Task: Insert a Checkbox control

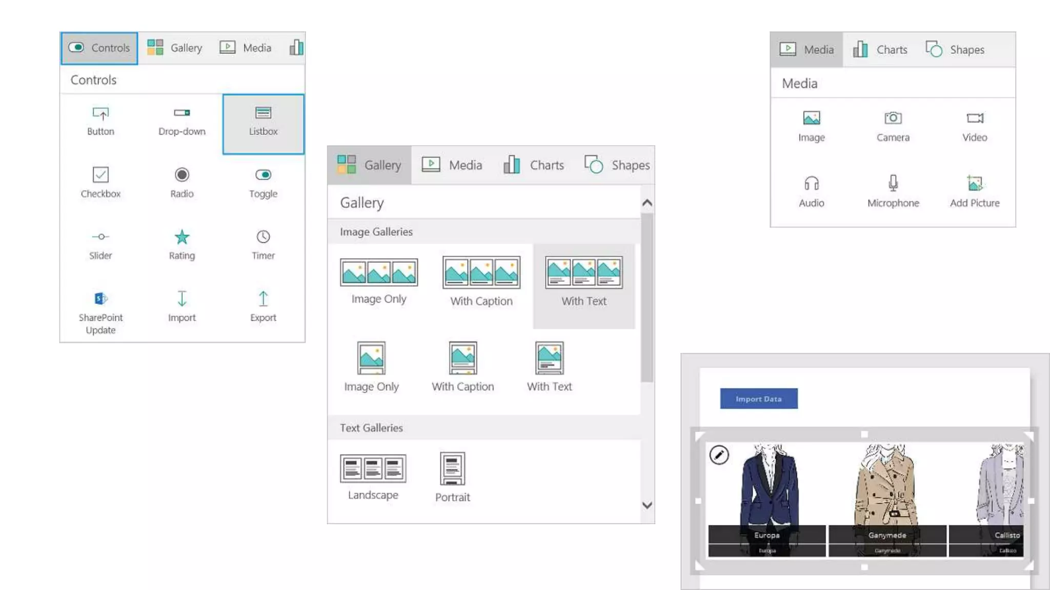Action: [100, 182]
